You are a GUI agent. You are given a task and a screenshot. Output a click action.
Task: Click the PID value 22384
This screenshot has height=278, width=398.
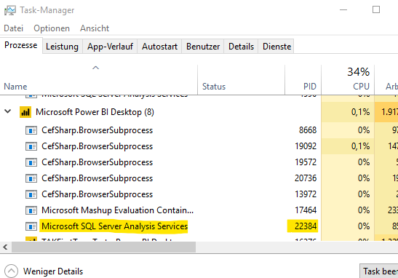tap(306, 226)
